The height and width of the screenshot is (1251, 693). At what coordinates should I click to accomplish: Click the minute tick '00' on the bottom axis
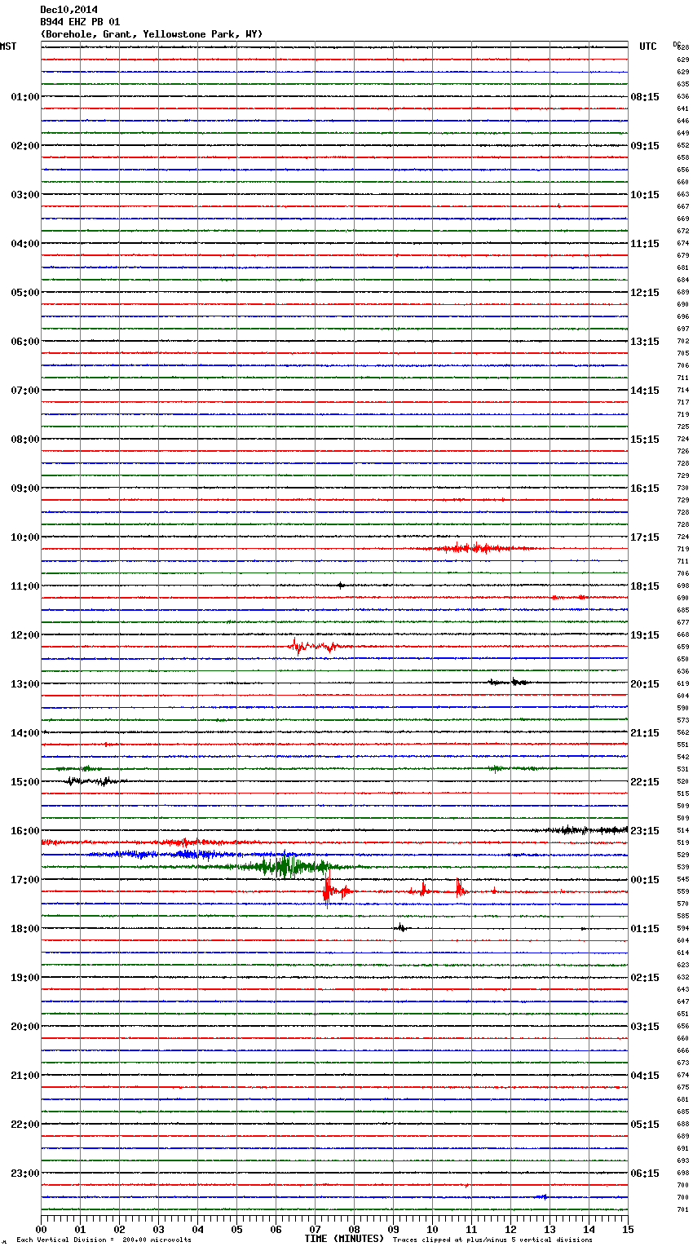click(42, 1229)
